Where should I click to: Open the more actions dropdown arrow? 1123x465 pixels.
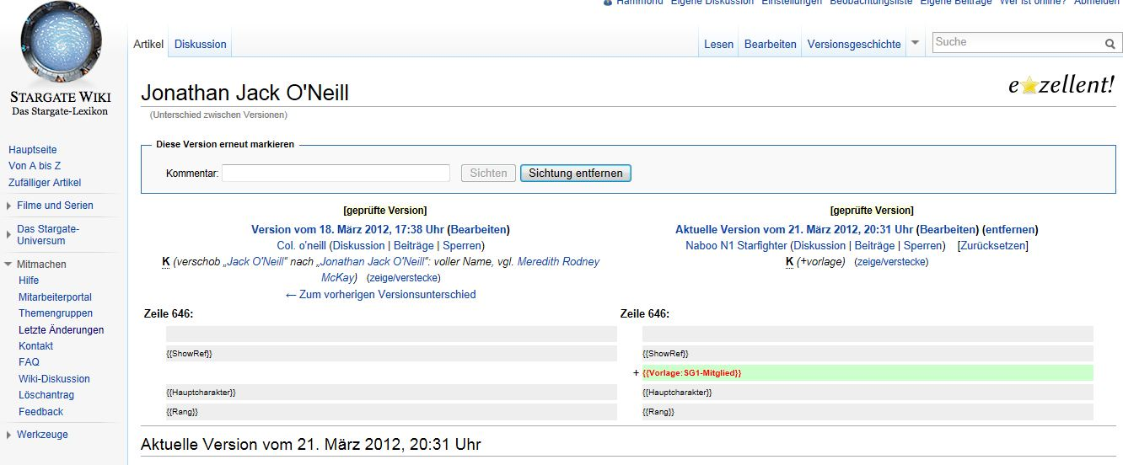(x=915, y=43)
